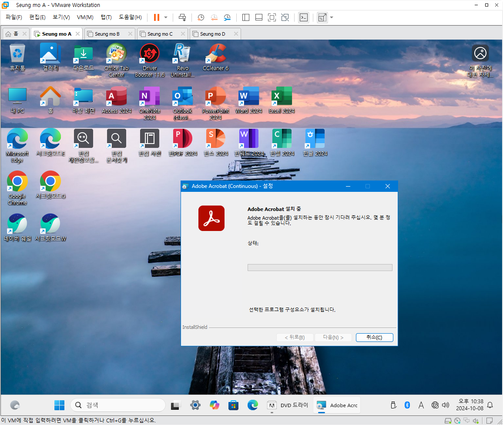Select the Word 2024 shortcut

[248, 100]
